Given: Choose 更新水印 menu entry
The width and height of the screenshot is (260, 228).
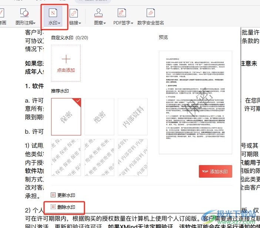Looking at the screenshot, I should (63, 195).
